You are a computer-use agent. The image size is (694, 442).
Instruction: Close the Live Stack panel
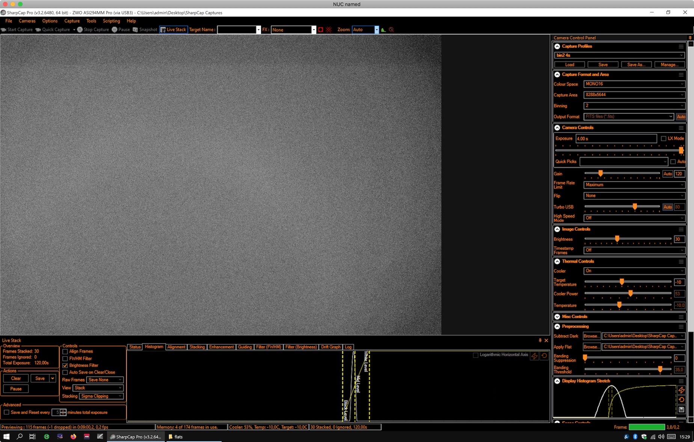point(546,340)
